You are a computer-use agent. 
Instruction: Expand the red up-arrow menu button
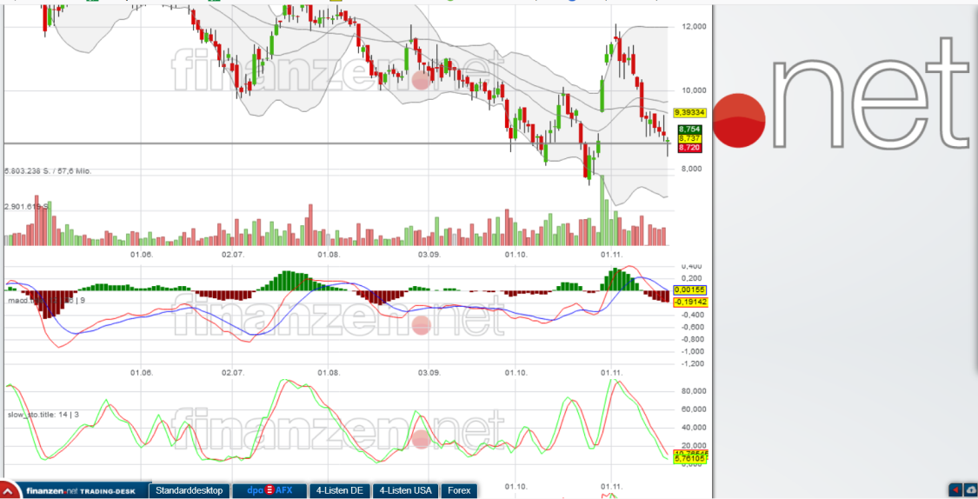pyautogui.click(x=9, y=491)
